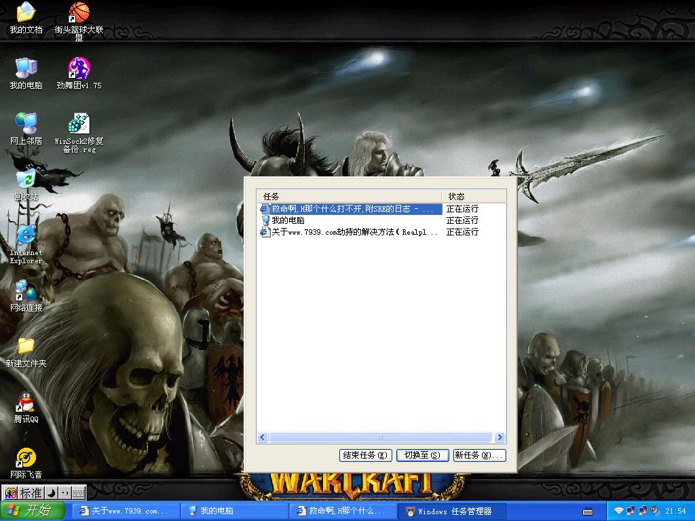
Task: Switch to 救命啊 taskbar window
Action: (x=343, y=512)
